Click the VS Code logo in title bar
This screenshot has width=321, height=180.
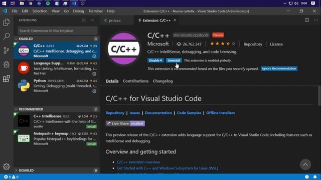click(5, 11)
